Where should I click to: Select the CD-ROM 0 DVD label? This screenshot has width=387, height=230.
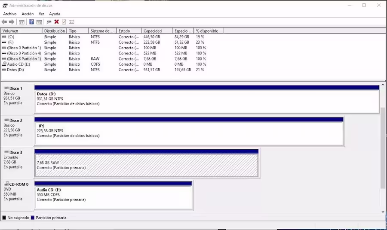[17, 194]
